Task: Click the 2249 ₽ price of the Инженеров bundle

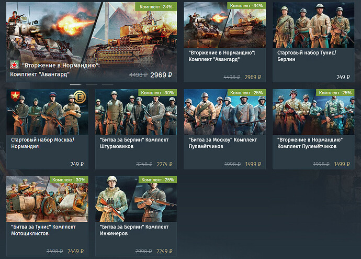Action: [164, 251]
